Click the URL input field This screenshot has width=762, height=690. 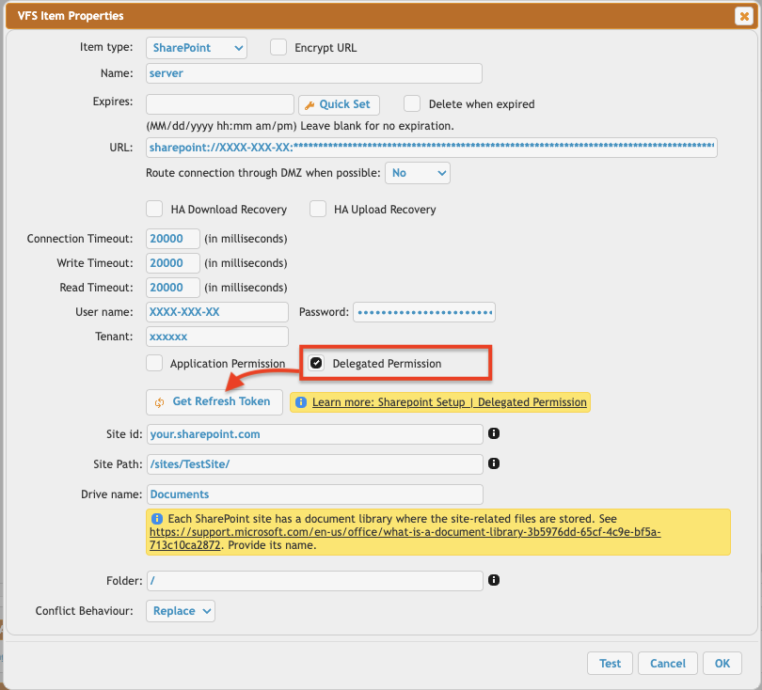point(432,148)
